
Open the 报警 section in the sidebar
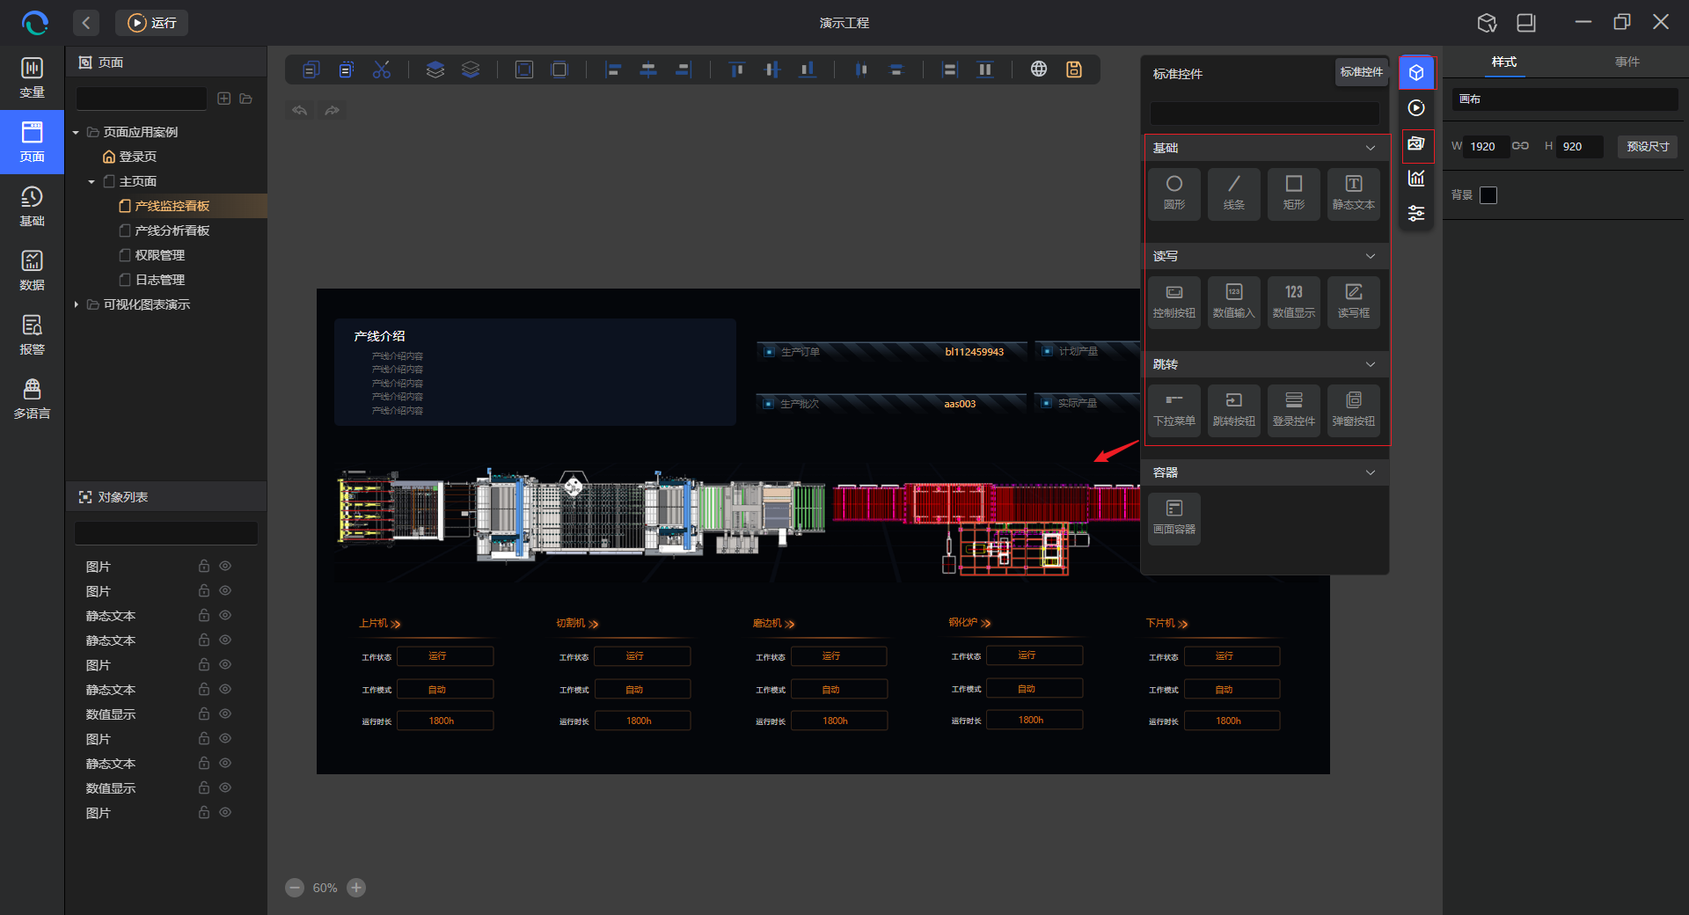pyautogui.click(x=32, y=334)
